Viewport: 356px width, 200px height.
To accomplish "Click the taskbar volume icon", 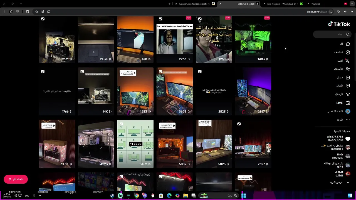I will pyautogui.click(x=16, y=196).
